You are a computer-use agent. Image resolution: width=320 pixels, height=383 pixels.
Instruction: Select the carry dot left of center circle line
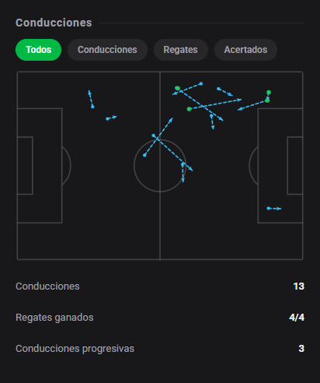click(x=154, y=135)
